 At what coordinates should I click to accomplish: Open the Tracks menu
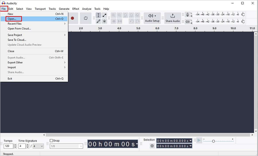coord(52,9)
